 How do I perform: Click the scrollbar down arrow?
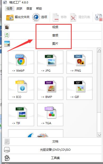coord(99,135)
